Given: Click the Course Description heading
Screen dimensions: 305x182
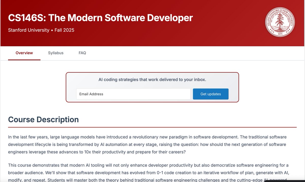Looking at the screenshot, I should click(x=43, y=119).
